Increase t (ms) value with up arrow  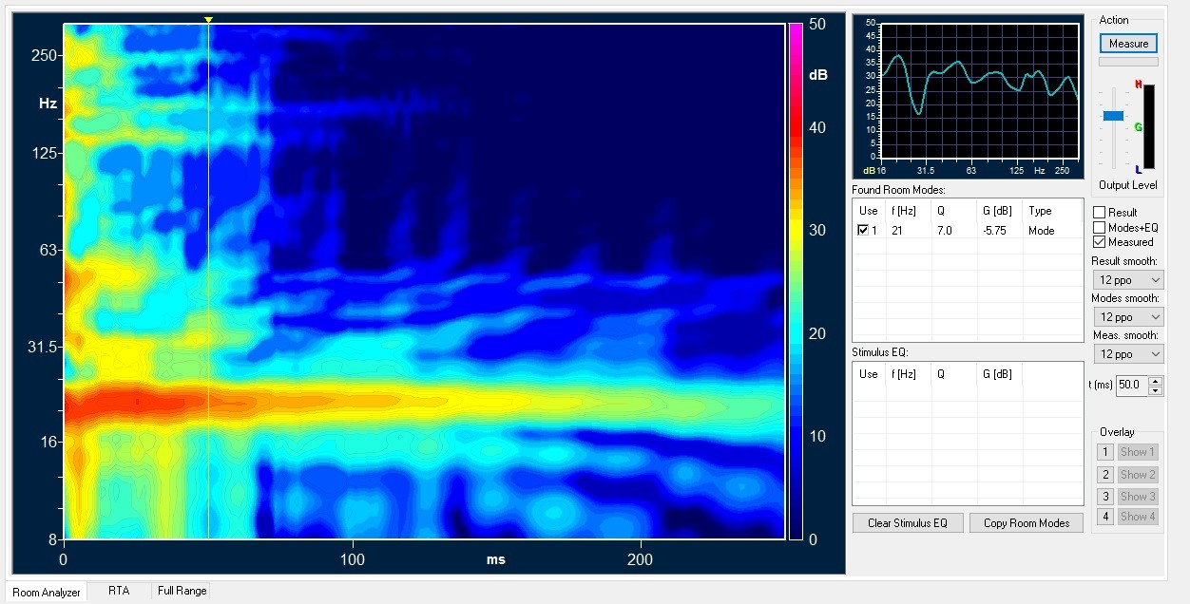1156,381
